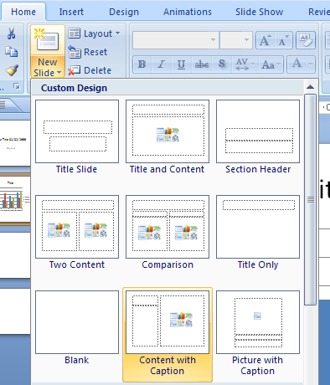Viewport: 330px width, 385px height.
Task: Open the Character Spacing dropdown
Action: pyautogui.click(x=245, y=64)
